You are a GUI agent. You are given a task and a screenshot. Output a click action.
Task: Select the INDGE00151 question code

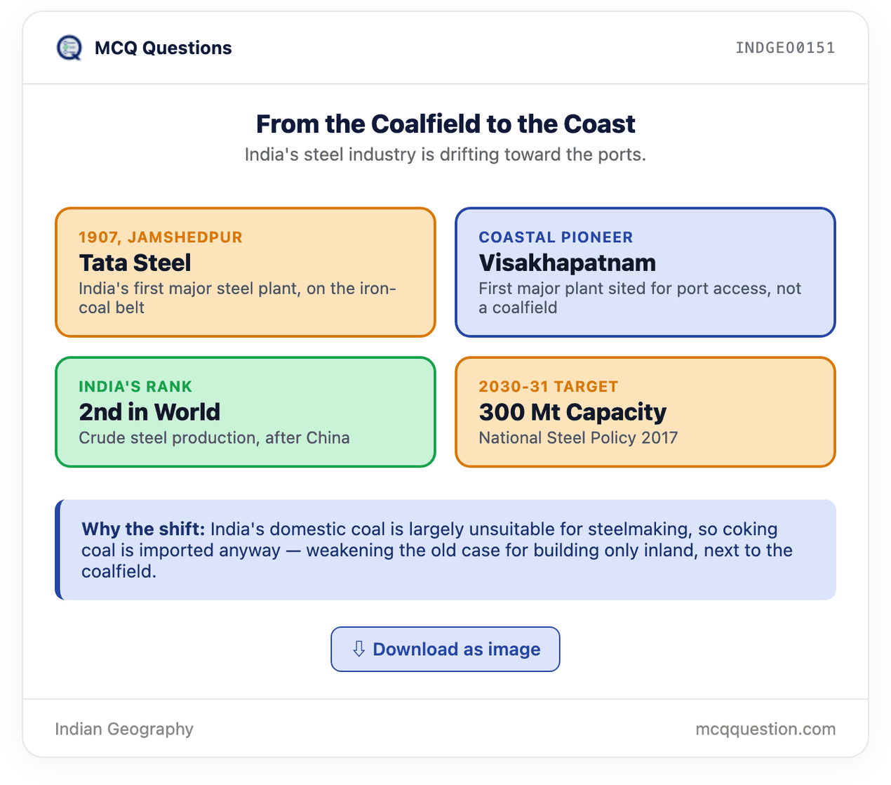[785, 48]
